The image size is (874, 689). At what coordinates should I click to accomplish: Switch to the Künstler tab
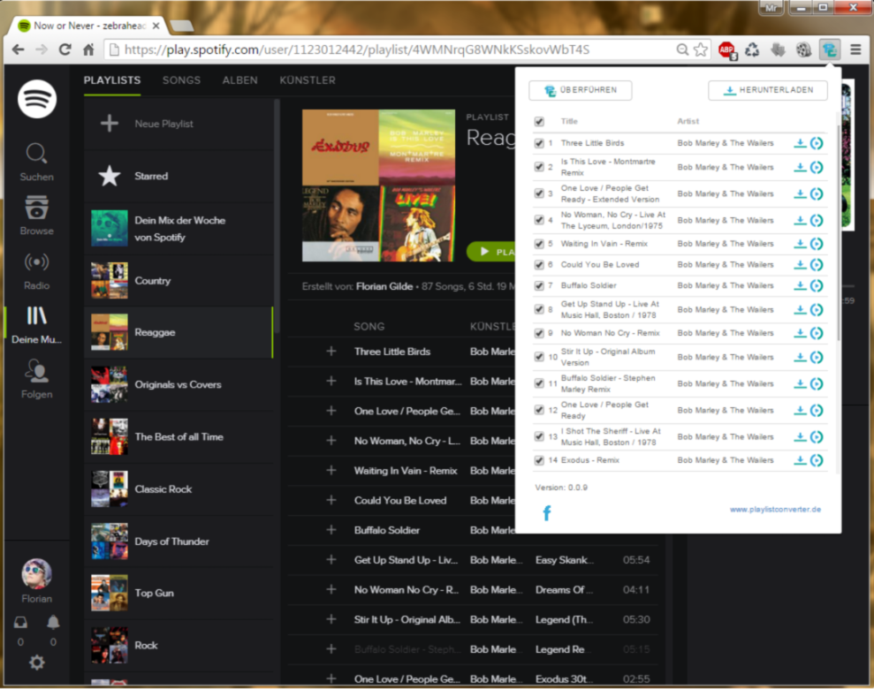tap(308, 80)
